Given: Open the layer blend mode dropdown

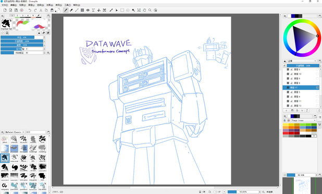Looking at the screenshot, I should coord(302,61).
